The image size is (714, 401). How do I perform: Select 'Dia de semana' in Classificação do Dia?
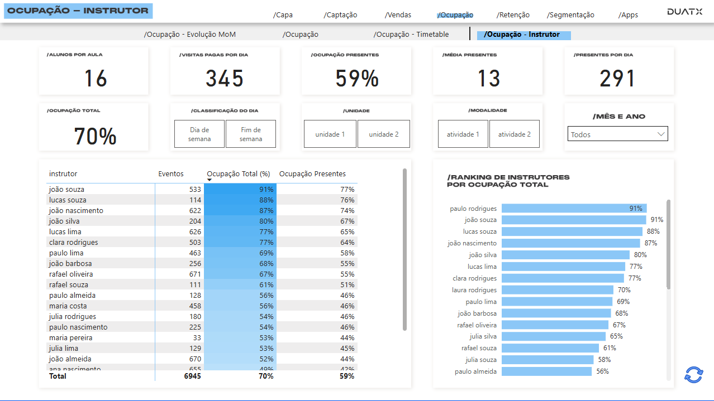199,134
